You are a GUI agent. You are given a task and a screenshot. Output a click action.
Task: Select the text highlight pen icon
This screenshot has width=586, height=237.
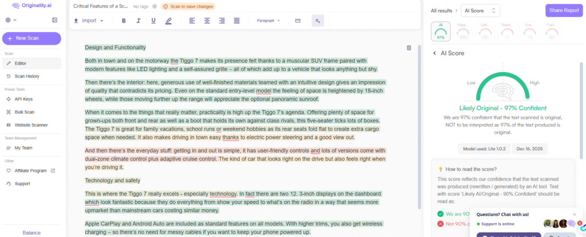click(x=168, y=21)
